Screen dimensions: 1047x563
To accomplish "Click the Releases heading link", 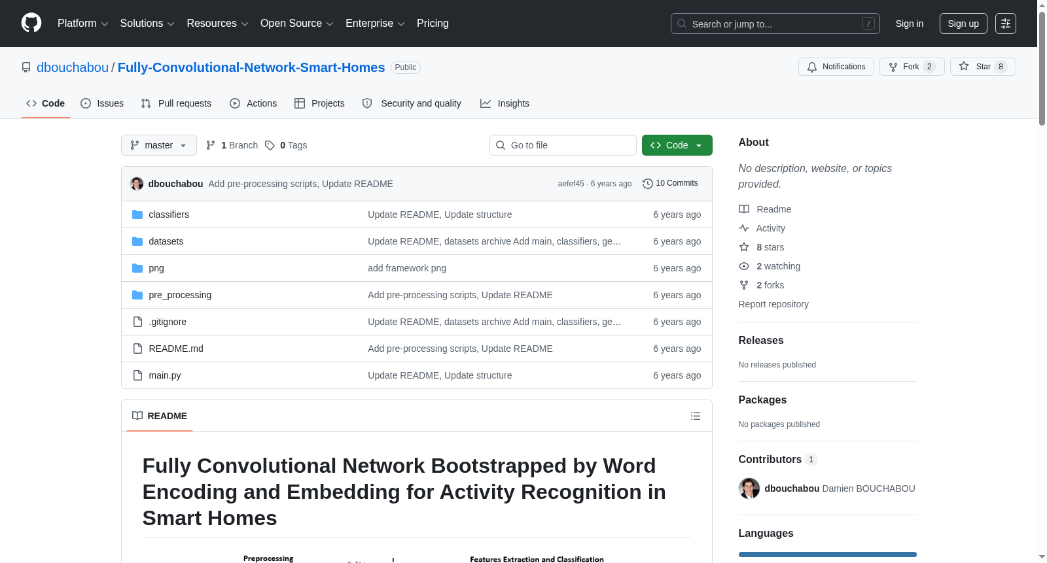I will 761,340.
